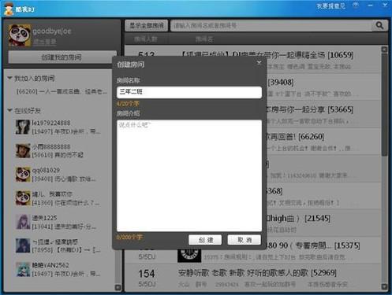This screenshot has width=392, height=295.
Task: Sort by the 房间人数 column header
Action: pos(146,39)
